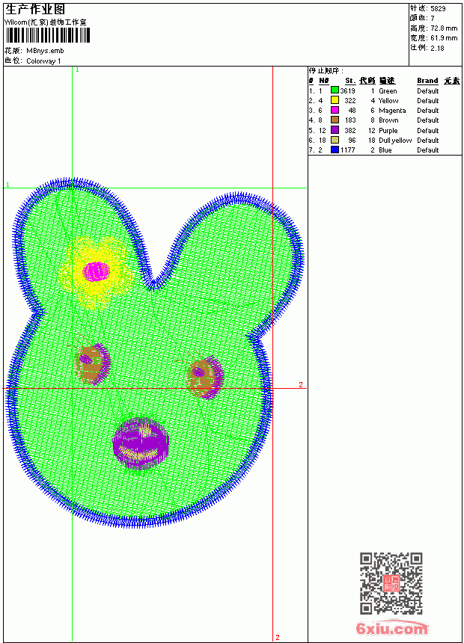
Task: Click the St. column header
Action: [x=350, y=81]
